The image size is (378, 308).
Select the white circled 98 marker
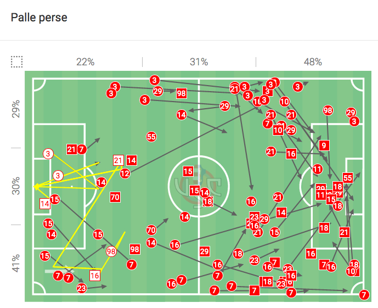111,251
